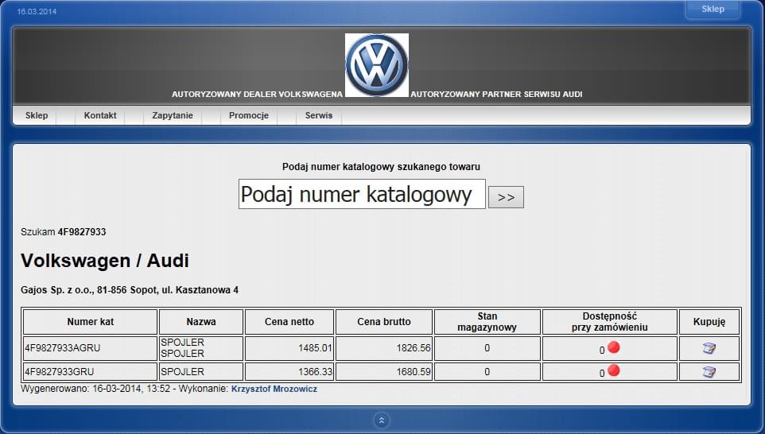
Task: Click the Numer kat column header
Action: [91, 322]
